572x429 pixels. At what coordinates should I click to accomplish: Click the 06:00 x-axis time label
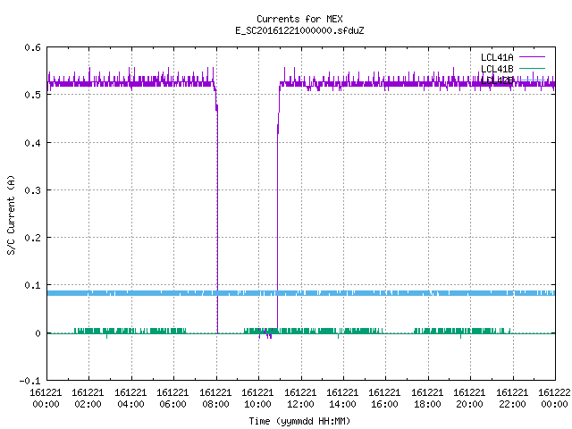tap(172, 404)
